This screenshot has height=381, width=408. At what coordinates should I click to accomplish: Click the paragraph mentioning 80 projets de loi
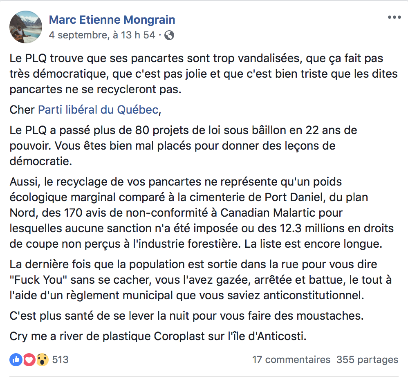(x=183, y=146)
